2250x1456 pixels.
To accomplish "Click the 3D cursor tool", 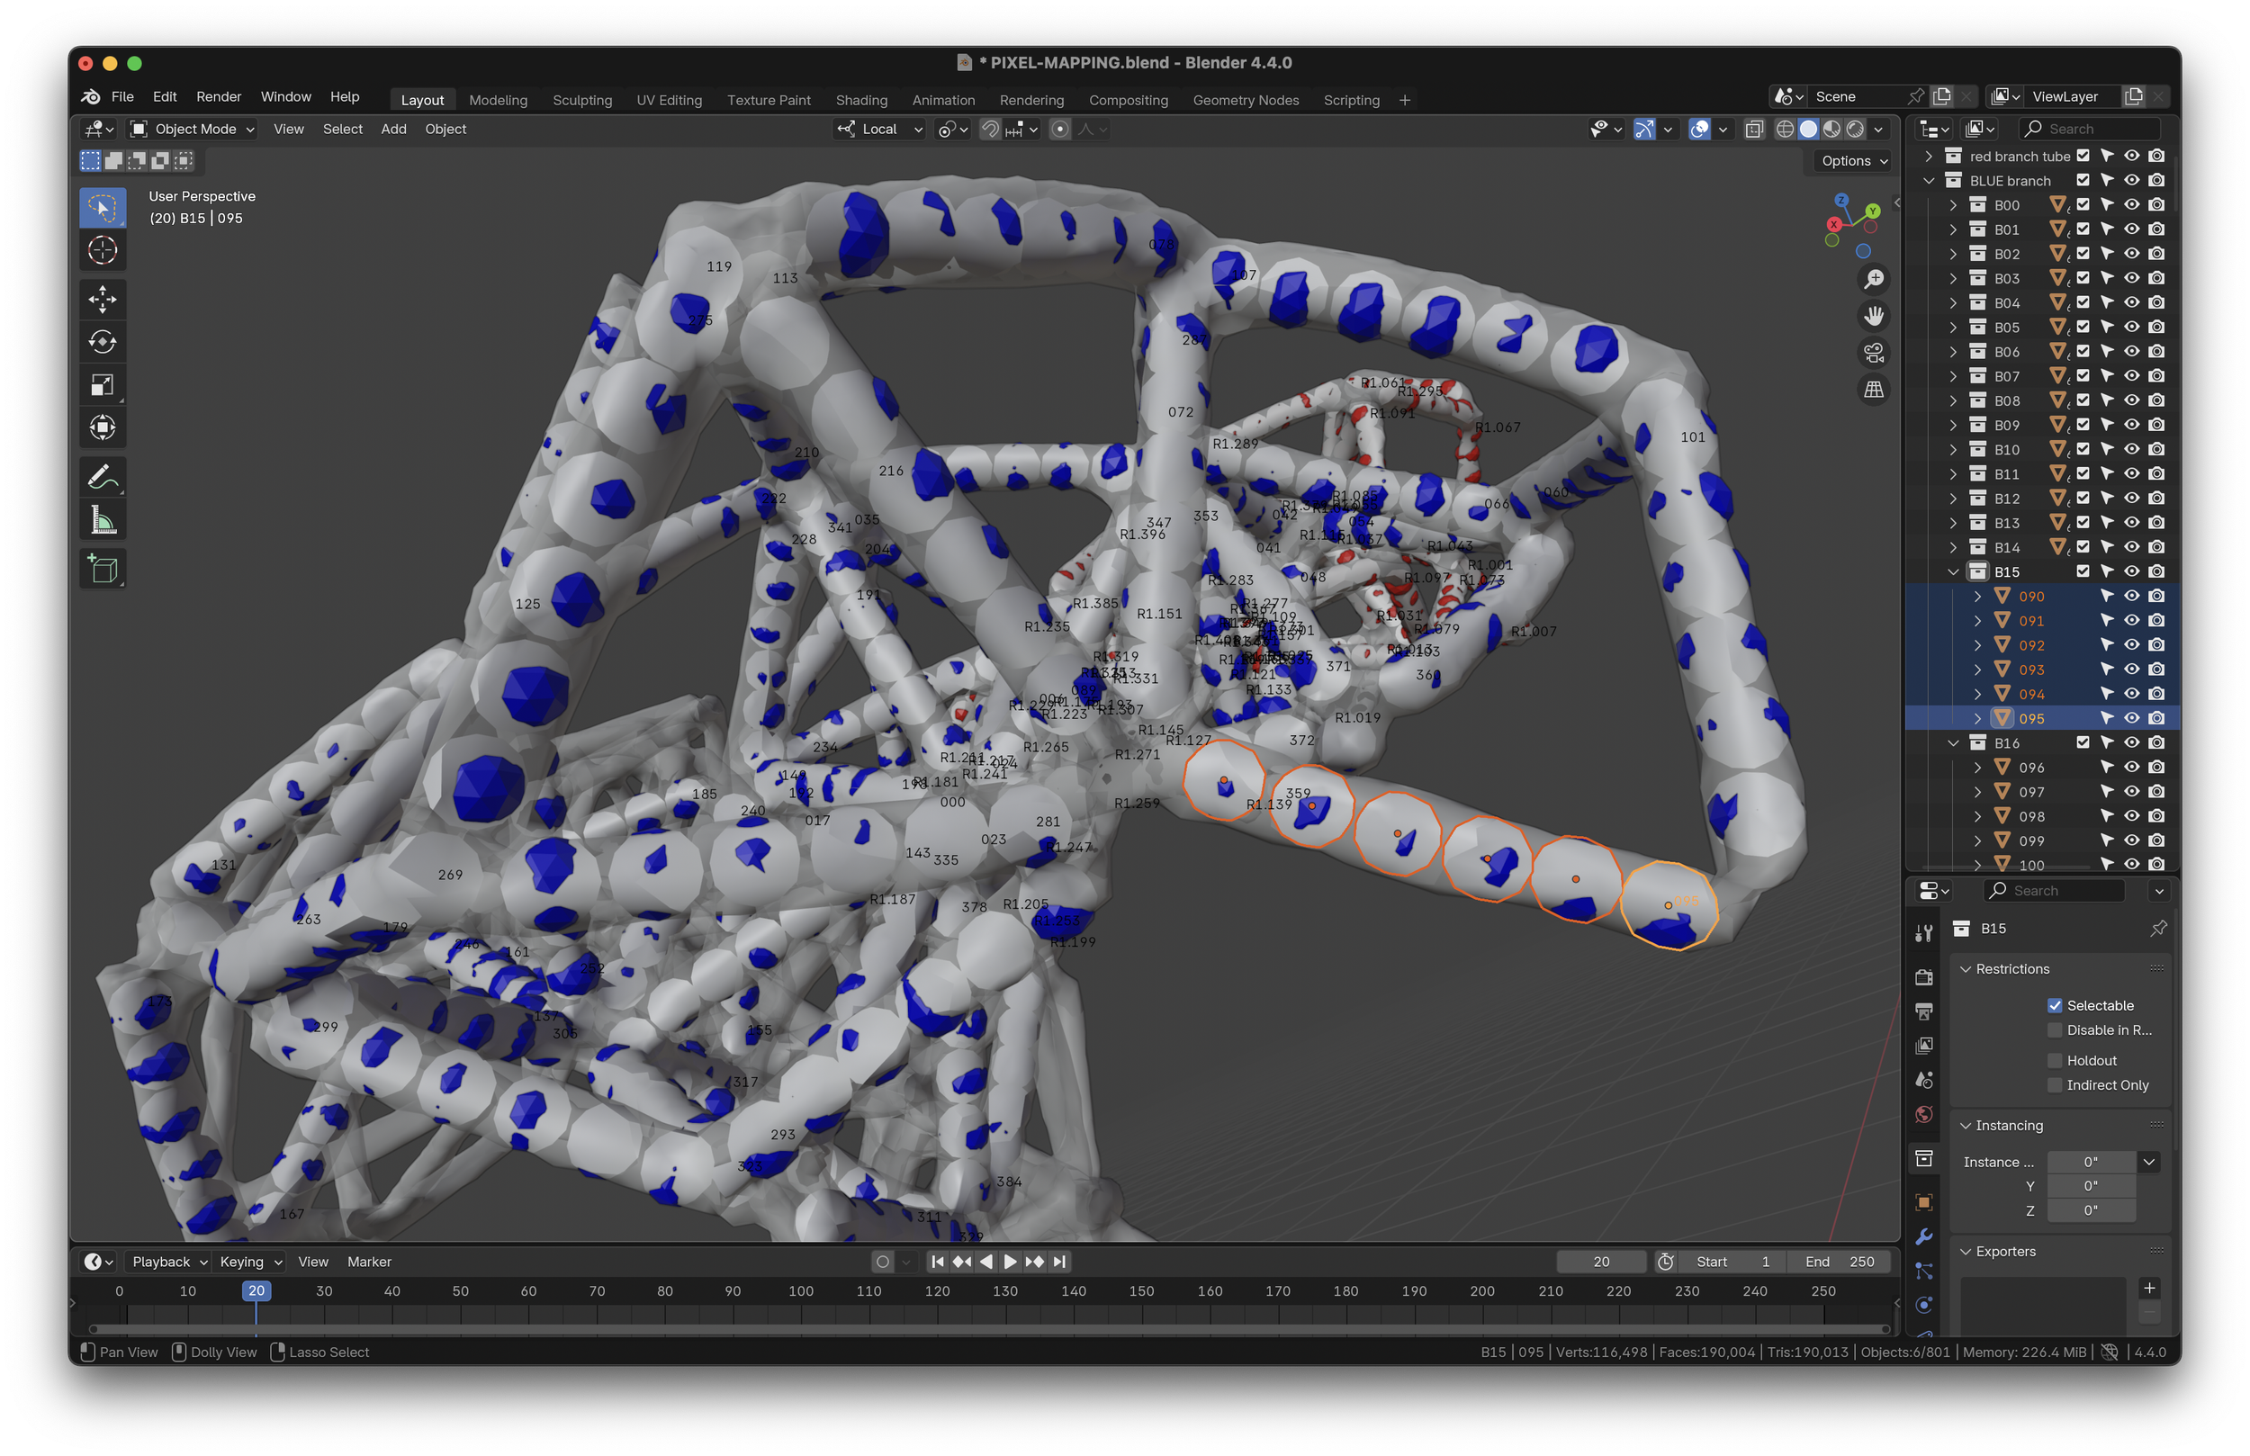I will coord(102,250).
